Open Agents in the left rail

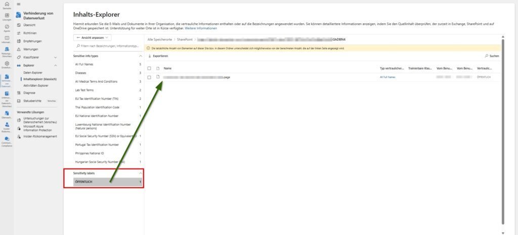[x=7, y=27]
